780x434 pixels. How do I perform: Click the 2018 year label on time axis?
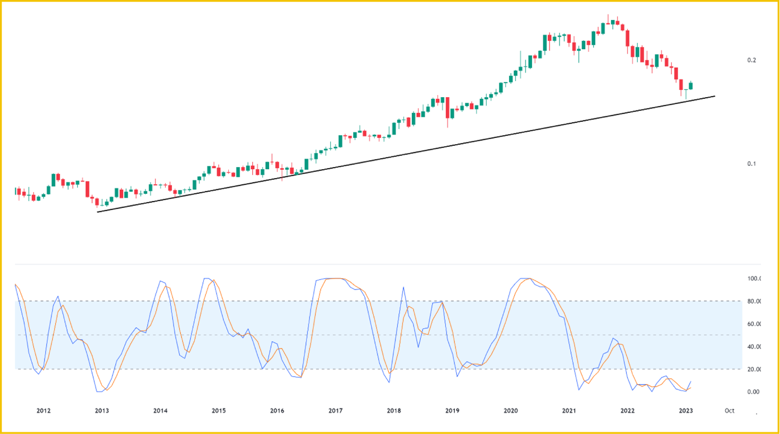point(394,411)
